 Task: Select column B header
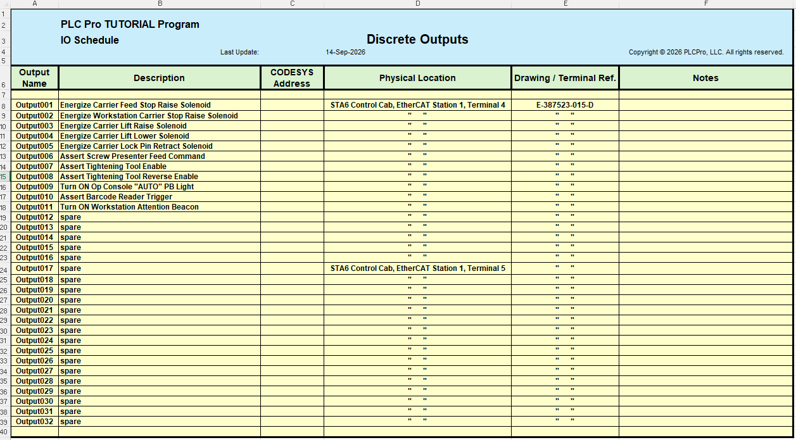tap(160, 4)
